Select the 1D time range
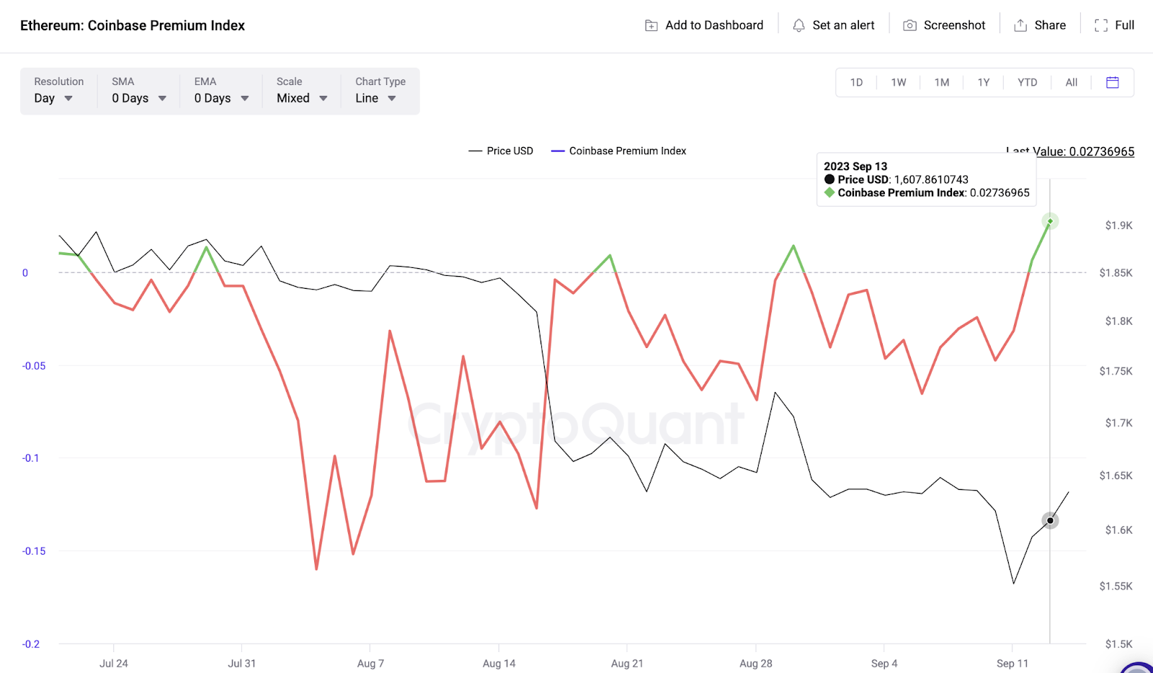 [x=856, y=82]
